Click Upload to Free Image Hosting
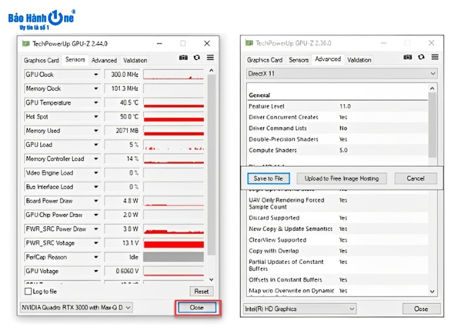The height and width of the screenshot is (334, 468). coord(341,178)
